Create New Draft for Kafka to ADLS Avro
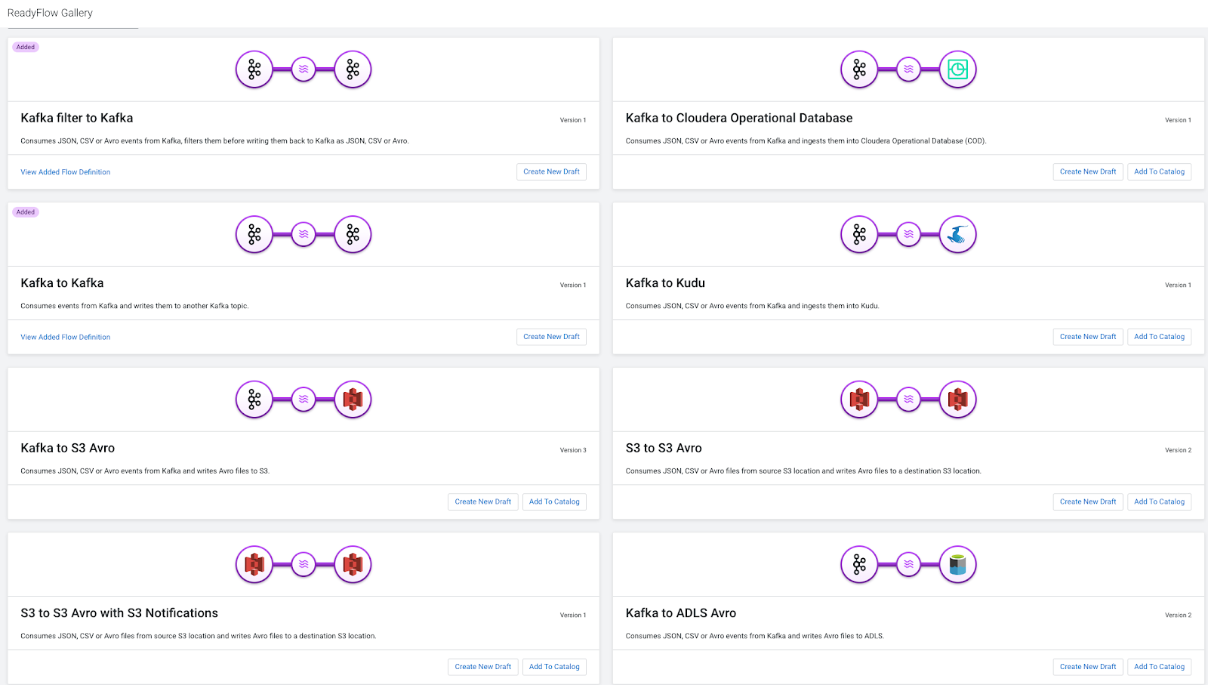1208x685 pixels. (1088, 667)
